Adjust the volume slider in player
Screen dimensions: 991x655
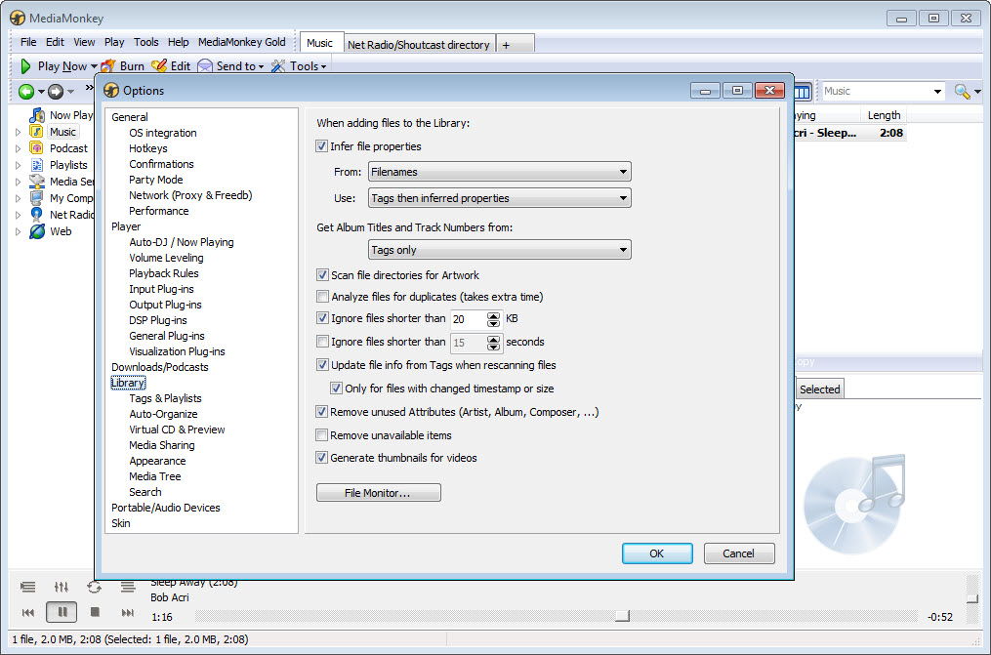[x=972, y=597]
